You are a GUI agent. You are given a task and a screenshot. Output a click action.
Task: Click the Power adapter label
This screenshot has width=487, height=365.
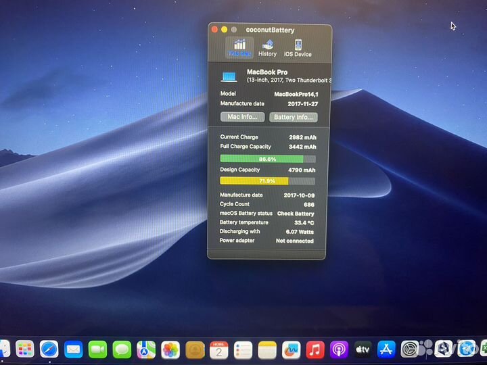pyautogui.click(x=237, y=241)
